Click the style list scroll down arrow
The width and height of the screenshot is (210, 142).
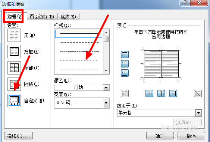coord(106,71)
